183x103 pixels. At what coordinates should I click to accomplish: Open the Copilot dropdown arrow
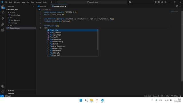pos(132,2)
